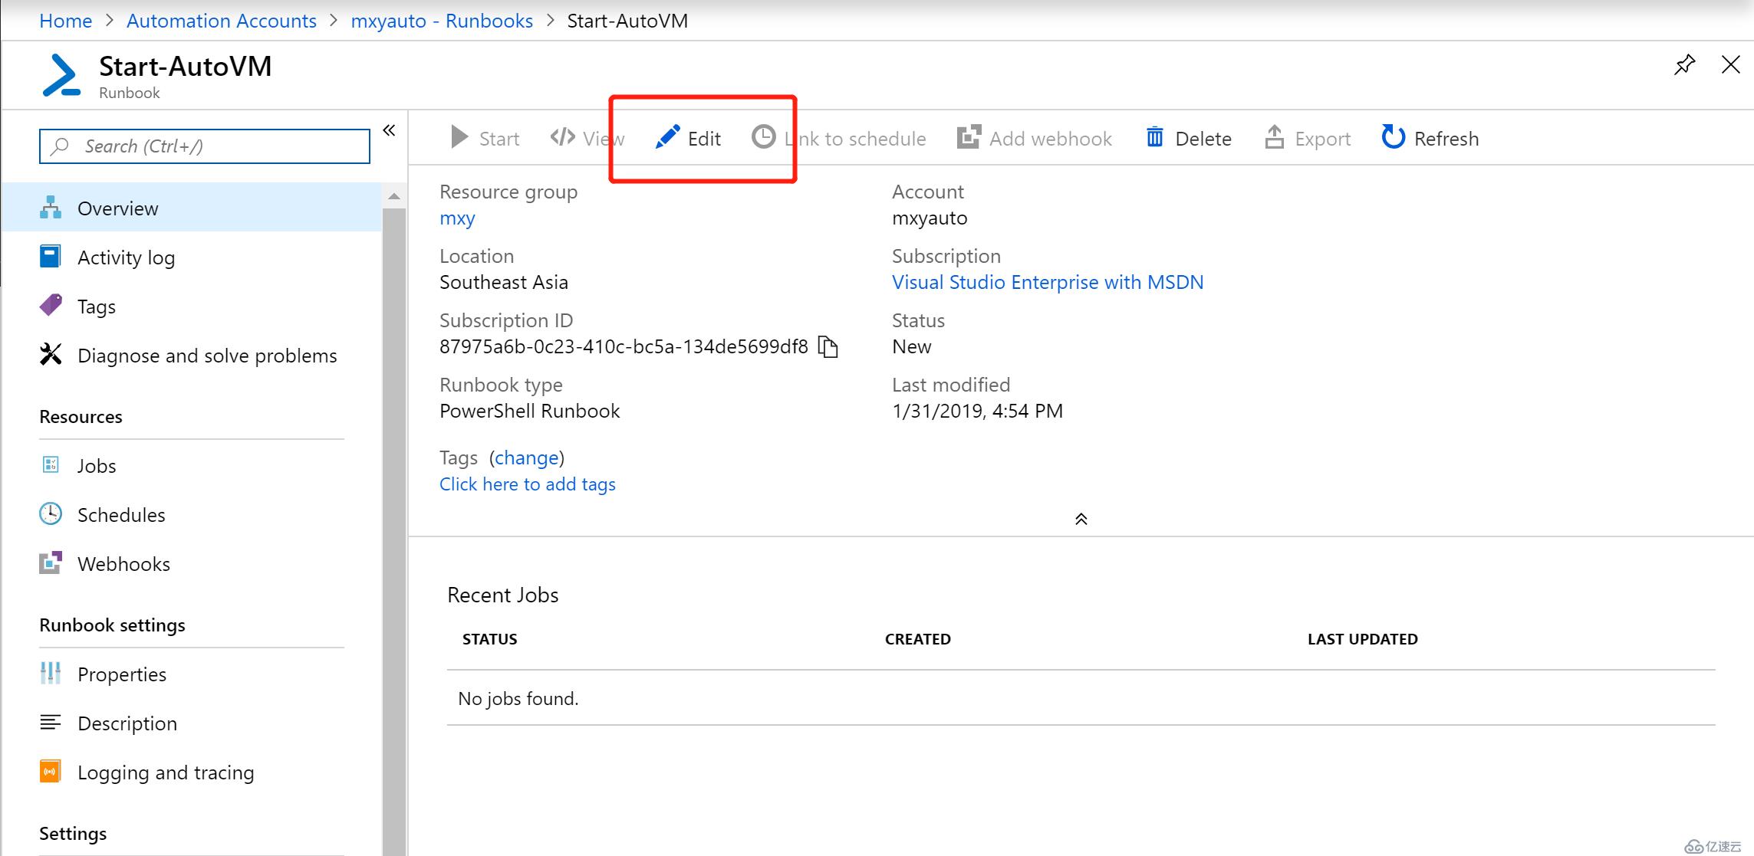1754x856 pixels.
Task: Click the Link to schedule clock icon
Action: [x=763, y=137]
